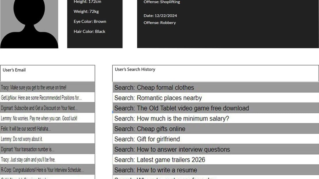Click the 'Weight: 72kg' detail
This screenshot has width=319, height=179.
(86, 11)
